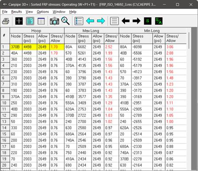
Task: Click Hoop node 360 in row 3
Action: [x=16, y=59]
